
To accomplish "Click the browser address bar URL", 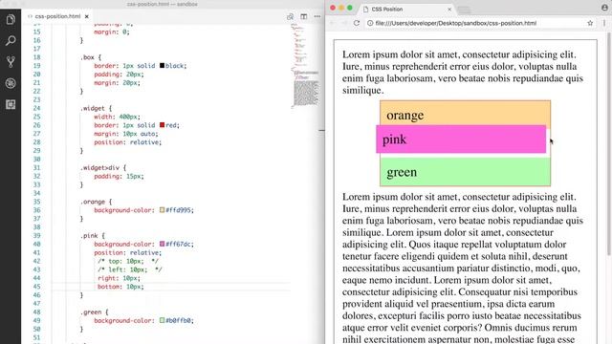I will click(x=455, y=23).
